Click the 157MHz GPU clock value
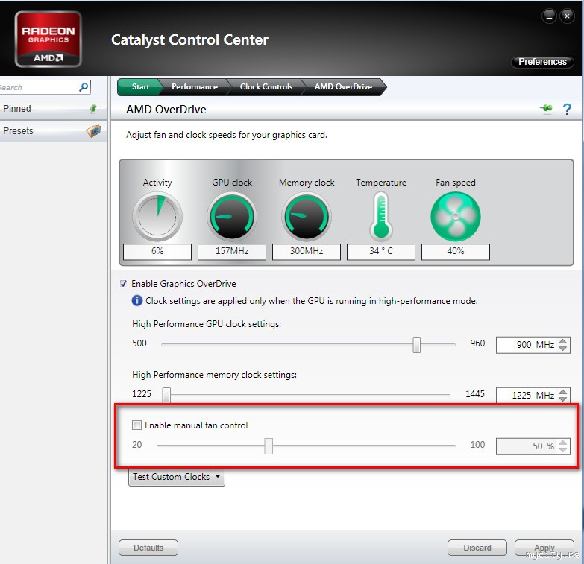 pos(232,251)
